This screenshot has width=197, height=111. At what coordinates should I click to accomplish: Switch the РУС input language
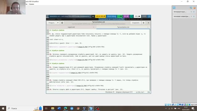click(x=179, y=109)
